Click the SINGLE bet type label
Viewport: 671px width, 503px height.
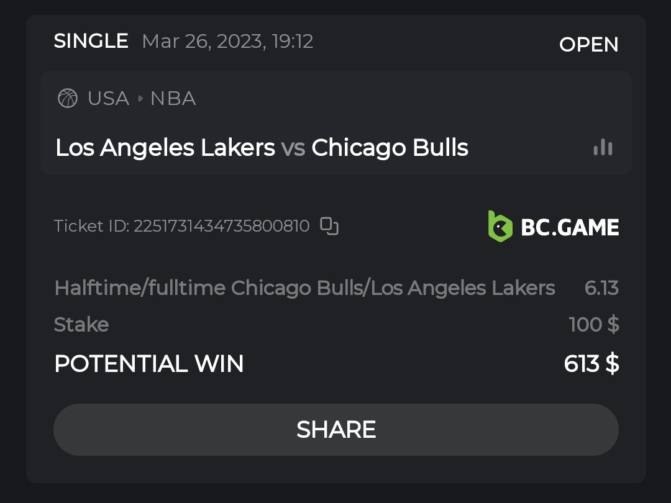click(x=91, y=42)
